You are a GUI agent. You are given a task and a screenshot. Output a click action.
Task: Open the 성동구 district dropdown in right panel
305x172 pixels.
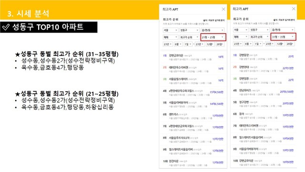(259, 30)
